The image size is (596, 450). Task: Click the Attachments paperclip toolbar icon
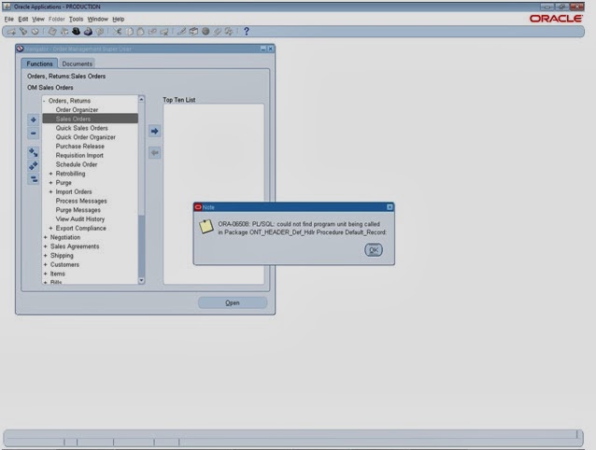coord(218,32)
